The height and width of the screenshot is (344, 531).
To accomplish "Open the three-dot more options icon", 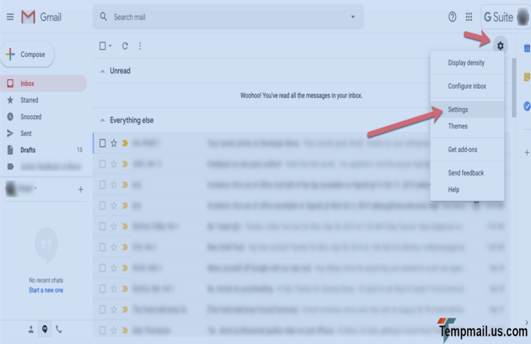I will coord(140,46).
